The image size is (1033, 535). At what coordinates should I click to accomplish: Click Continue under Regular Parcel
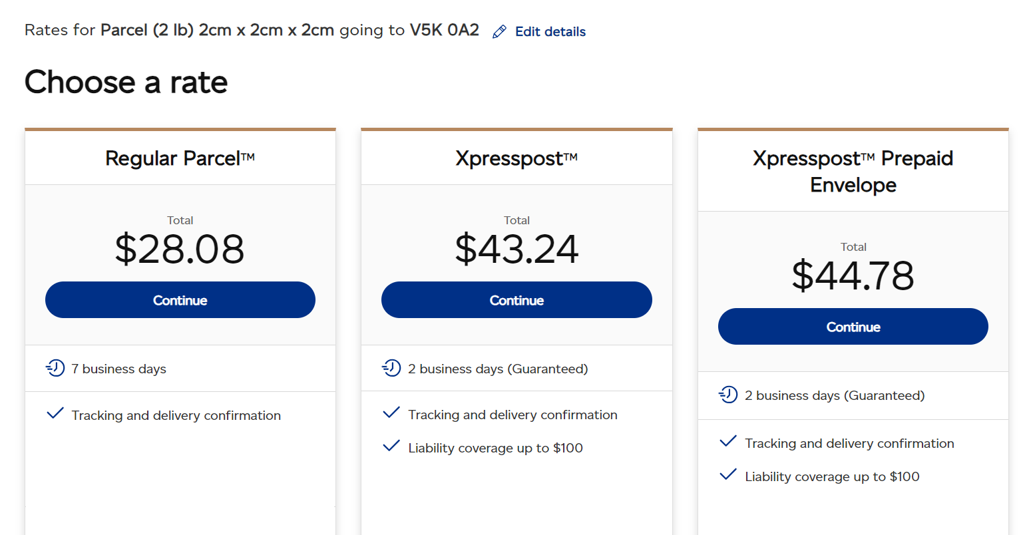point(180,300)
